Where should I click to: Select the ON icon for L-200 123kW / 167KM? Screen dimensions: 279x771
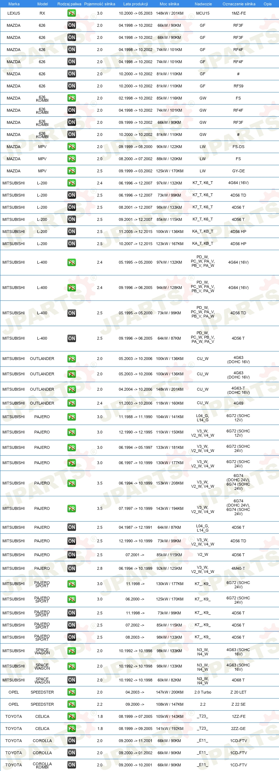click(72, 244)
